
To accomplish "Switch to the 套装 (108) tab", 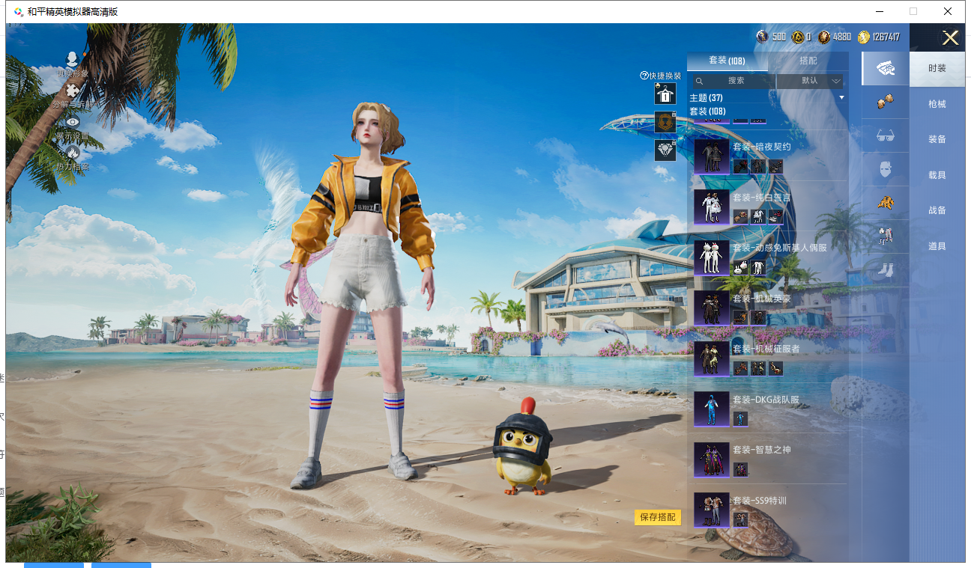I will [x=727, y=61].
